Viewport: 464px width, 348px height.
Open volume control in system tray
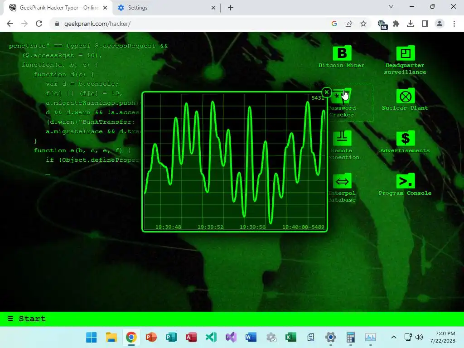coord(419,337)
